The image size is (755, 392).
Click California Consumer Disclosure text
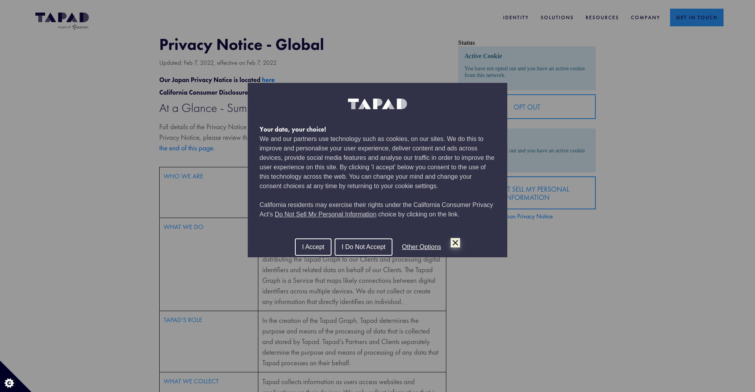tap(203, 92)
